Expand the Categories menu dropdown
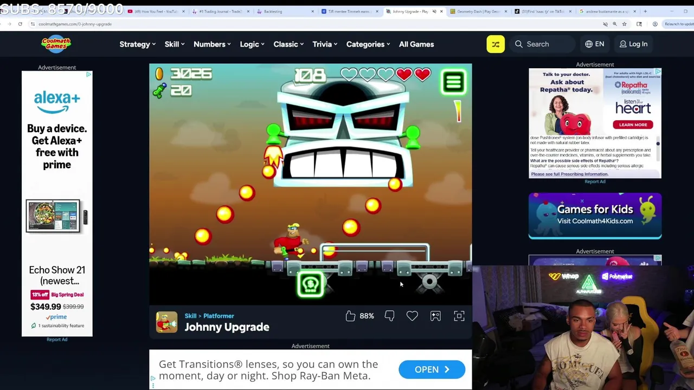Image resolution: width=694 pixels, height=390 pixels. (x=368, y=44)
